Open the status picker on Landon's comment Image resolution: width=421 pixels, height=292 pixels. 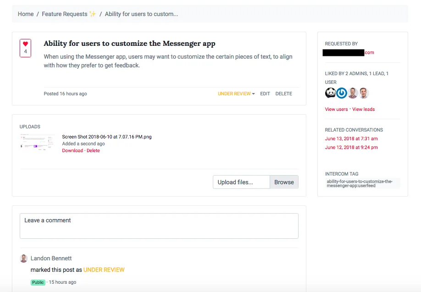click(x=104, y=270)
